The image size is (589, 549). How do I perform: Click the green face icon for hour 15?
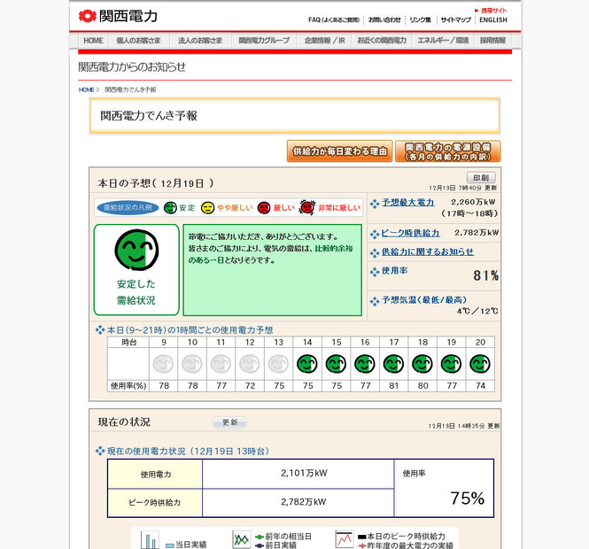coord(336,364)
